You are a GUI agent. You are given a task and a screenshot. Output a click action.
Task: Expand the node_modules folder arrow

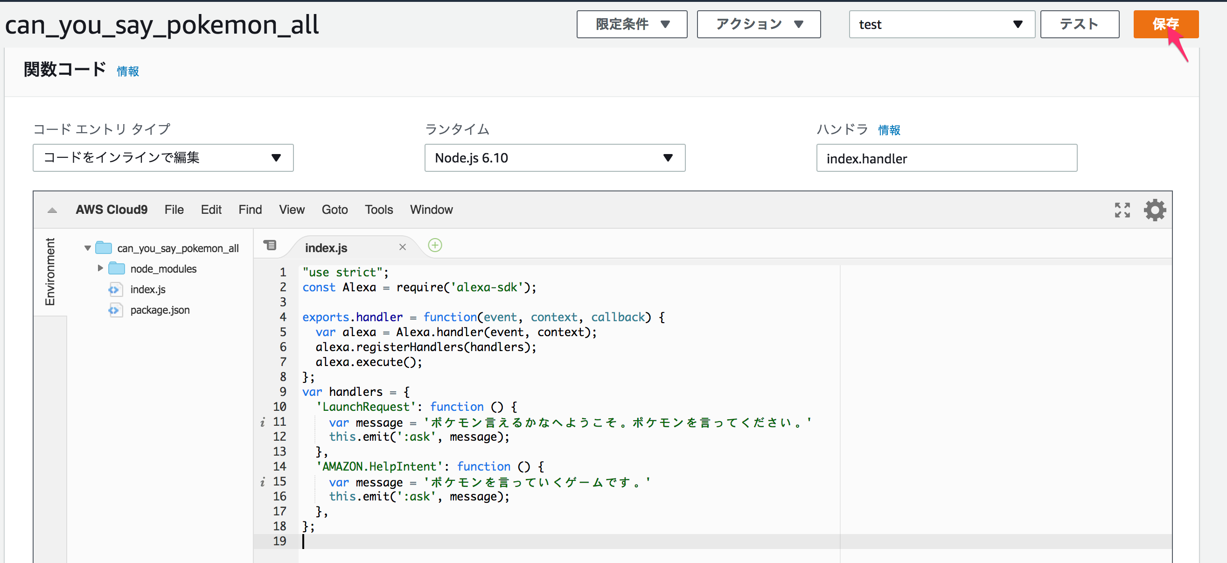(100, 268)
